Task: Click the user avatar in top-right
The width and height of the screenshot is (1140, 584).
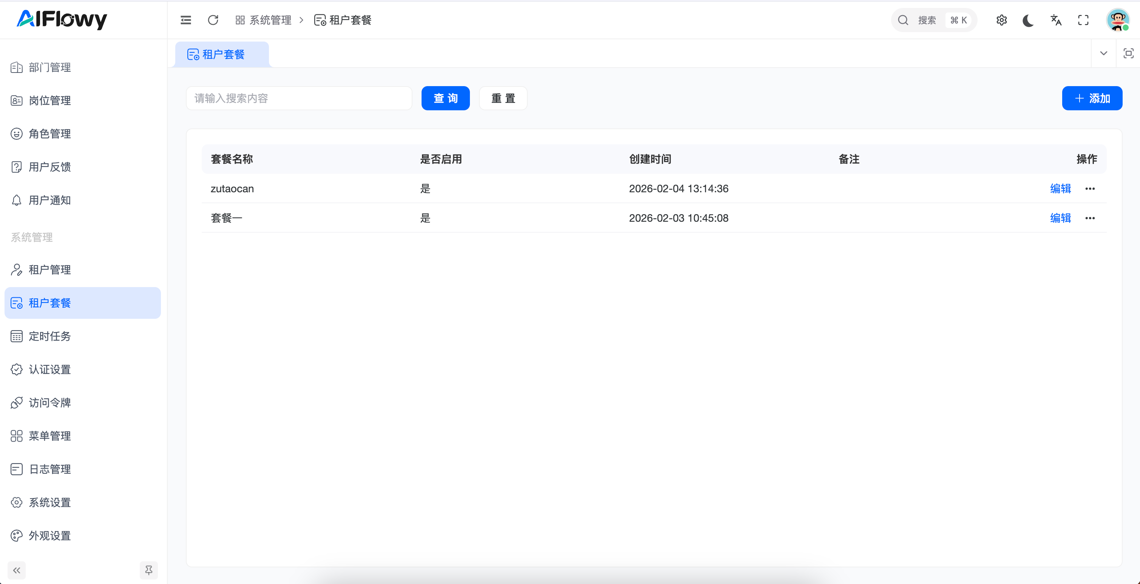Action: tap(1117, 20)
